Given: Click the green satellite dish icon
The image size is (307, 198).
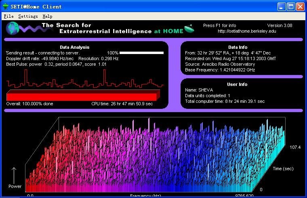Looking at the screenshot, I should tap(188, 29).
